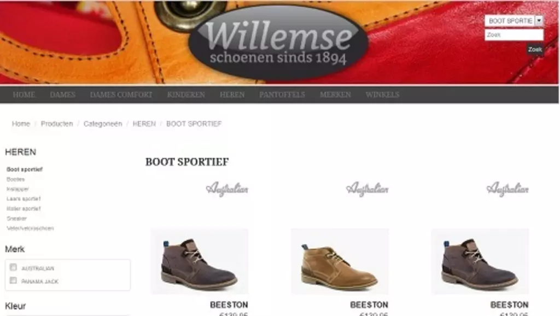Go to the Winkels menu item
The image size is (560, 316).
click(x=382, y=95)
